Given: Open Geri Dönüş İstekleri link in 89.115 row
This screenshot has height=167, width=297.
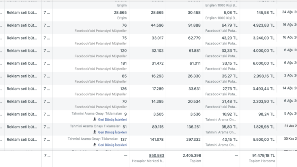Looking at the screenshot, I should 112,132.
